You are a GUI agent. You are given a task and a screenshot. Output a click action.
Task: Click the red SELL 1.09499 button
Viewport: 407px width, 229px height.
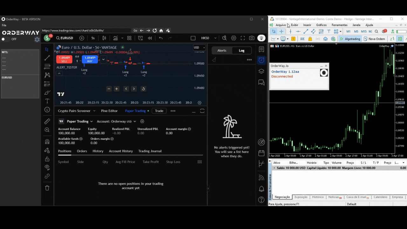coord(64,59)
